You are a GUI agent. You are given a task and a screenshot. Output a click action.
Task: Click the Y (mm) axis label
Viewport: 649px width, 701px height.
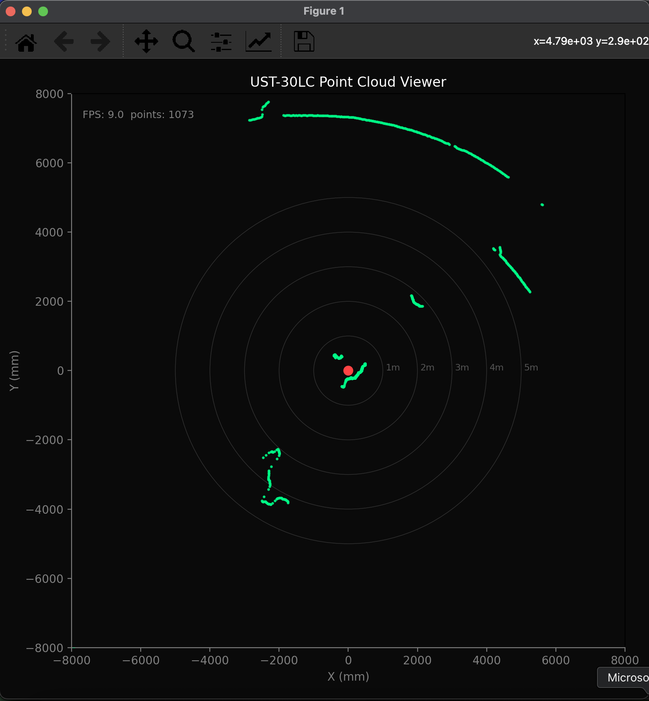[14, 370]
